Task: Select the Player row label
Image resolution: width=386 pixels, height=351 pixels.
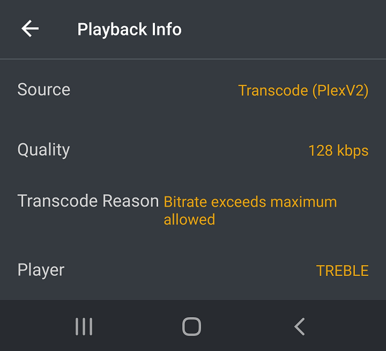Action: coord(41,269)
